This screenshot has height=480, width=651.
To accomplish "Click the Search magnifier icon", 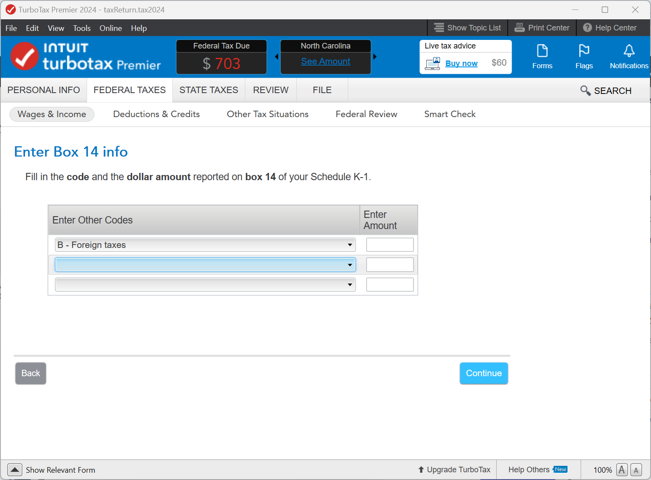I will pyautogui.click(x=585, y=91).
